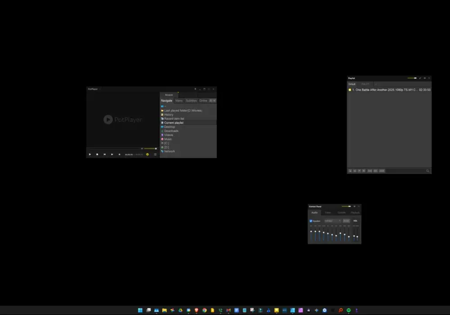Click the search magnifier in Playlist panel
This screenshot has width=450, height=315.
[427, 171]
